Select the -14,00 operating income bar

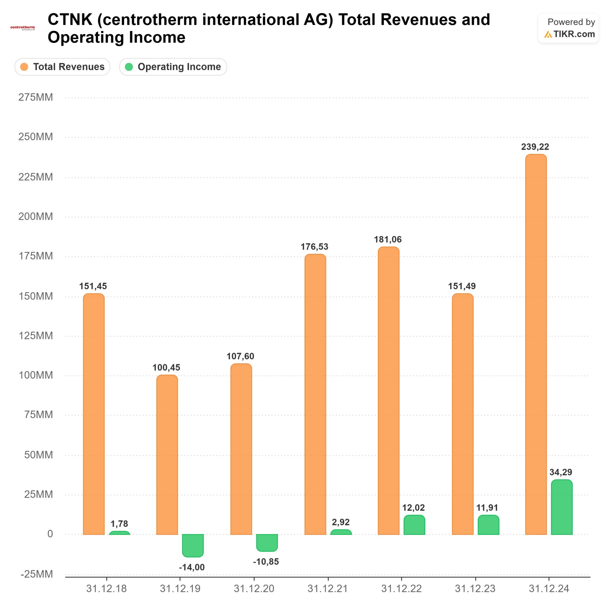[x=193, y=545]
